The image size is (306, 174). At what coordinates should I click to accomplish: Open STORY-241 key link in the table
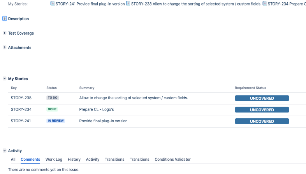tap(21, 121)
